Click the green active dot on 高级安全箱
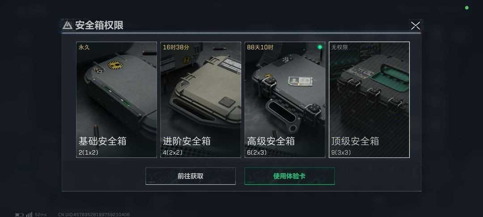This screenshot has height=217, width=483. pyautogui.click(x=320, y=47)
